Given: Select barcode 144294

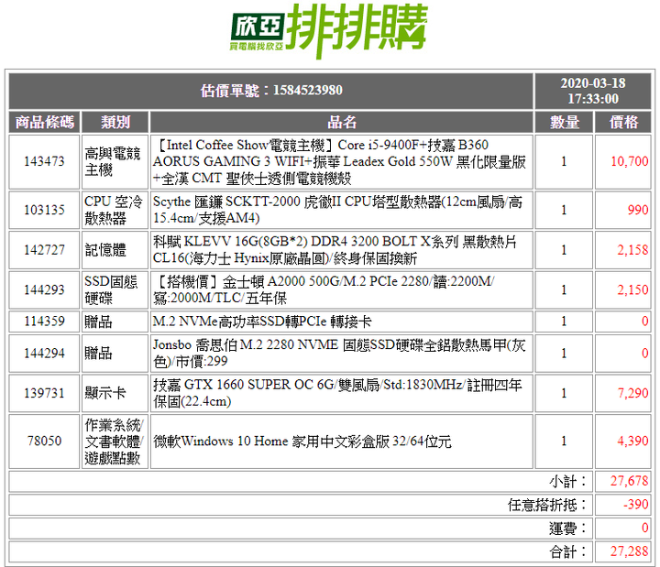Looking at the screenshot, I should [x=44, y=353].
